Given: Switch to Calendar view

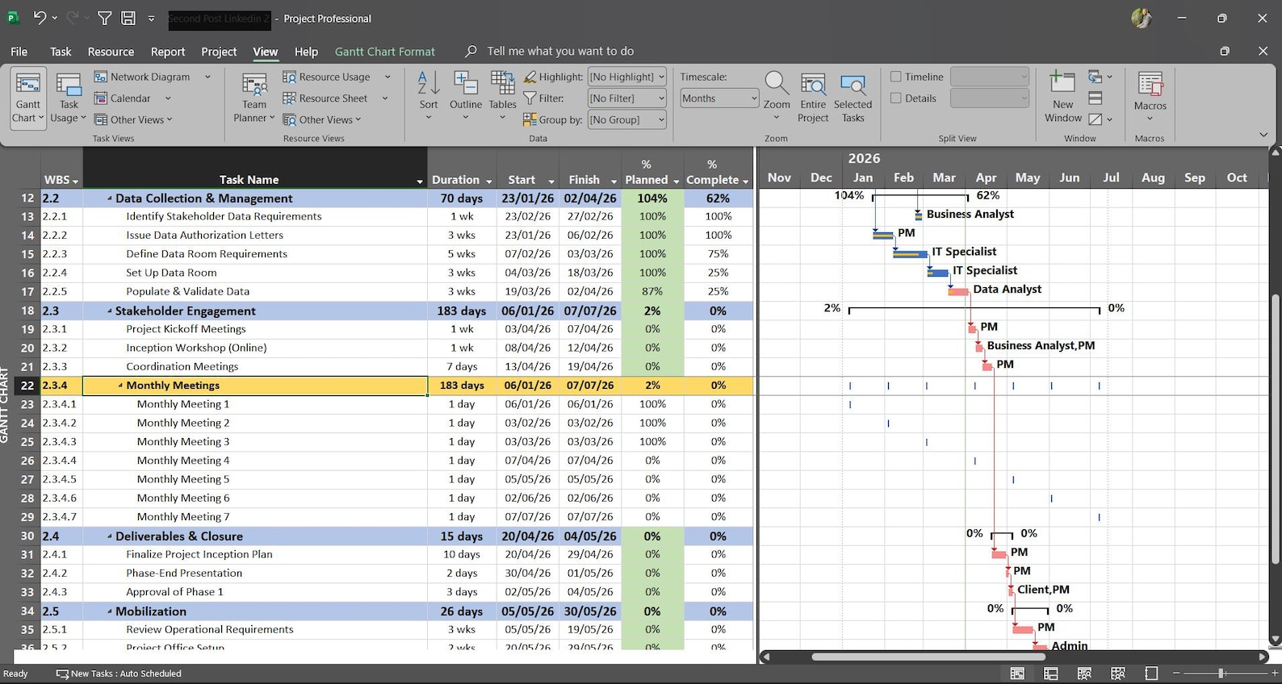Looking at the screenshot, I should click(x=132, y=98).
